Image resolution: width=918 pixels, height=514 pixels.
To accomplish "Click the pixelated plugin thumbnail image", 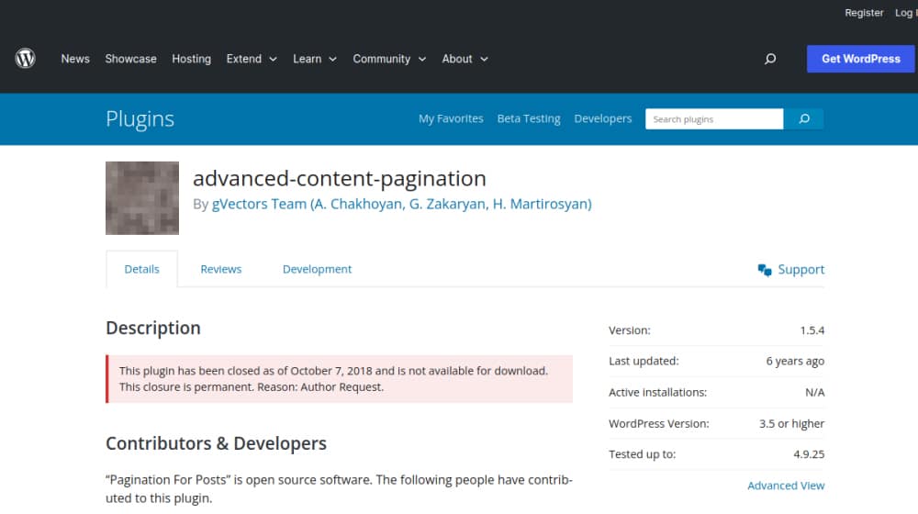I will click(142, 198).
